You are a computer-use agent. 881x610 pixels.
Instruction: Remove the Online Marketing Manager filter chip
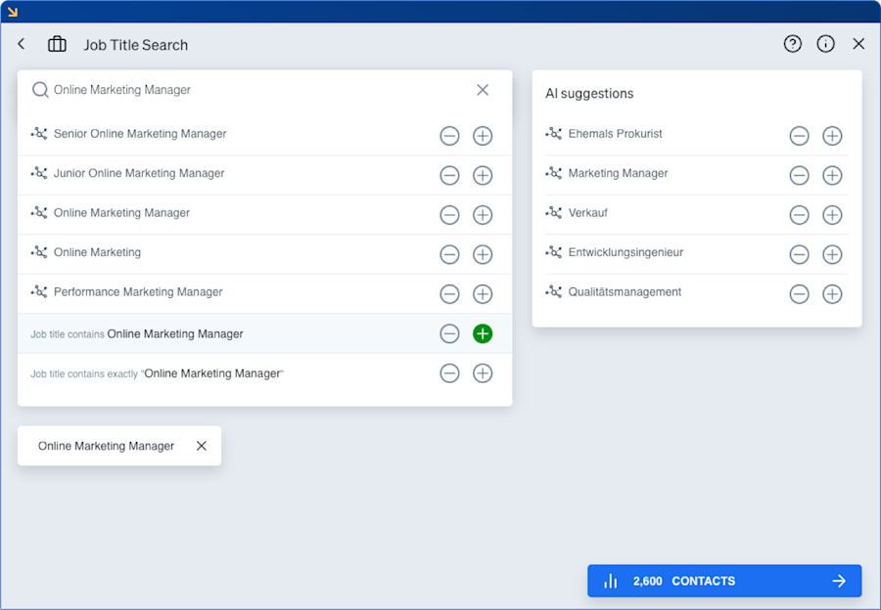pyautogui.click(x=202, y=445)
